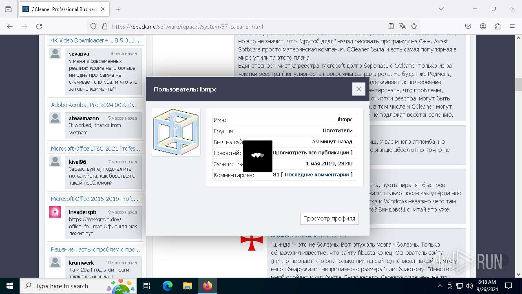Open File Explorer from taskbar

[x=187, y=286]
